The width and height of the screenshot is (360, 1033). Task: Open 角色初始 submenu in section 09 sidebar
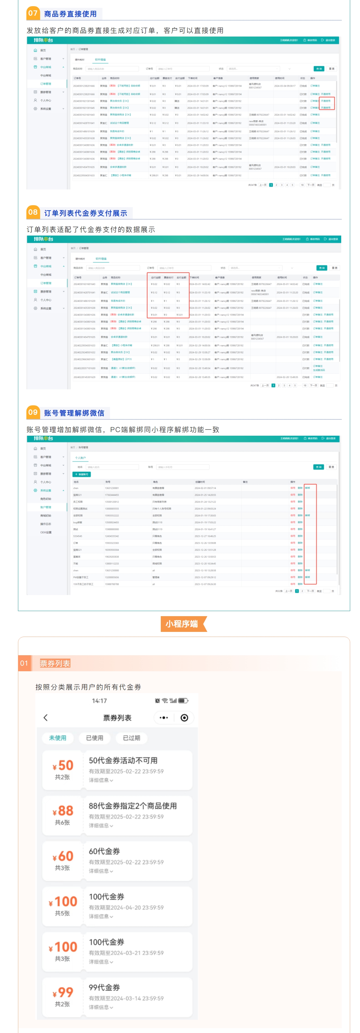(46, 499)
